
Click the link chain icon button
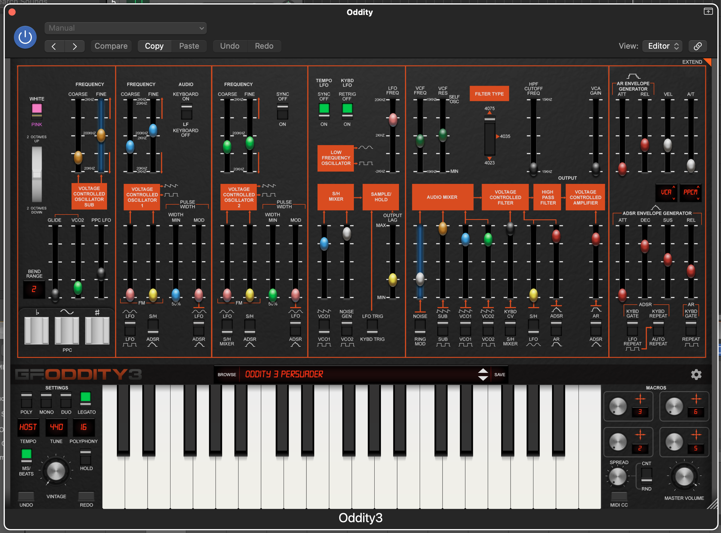pyautogui.click(x=698, y=46)
